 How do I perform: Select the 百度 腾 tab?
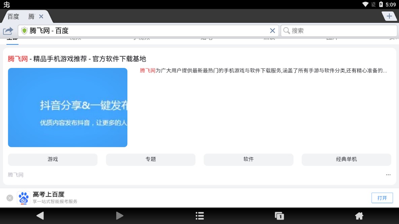27,16
